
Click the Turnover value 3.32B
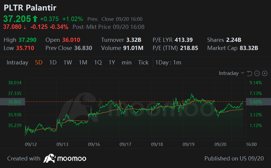coord(134,40)
